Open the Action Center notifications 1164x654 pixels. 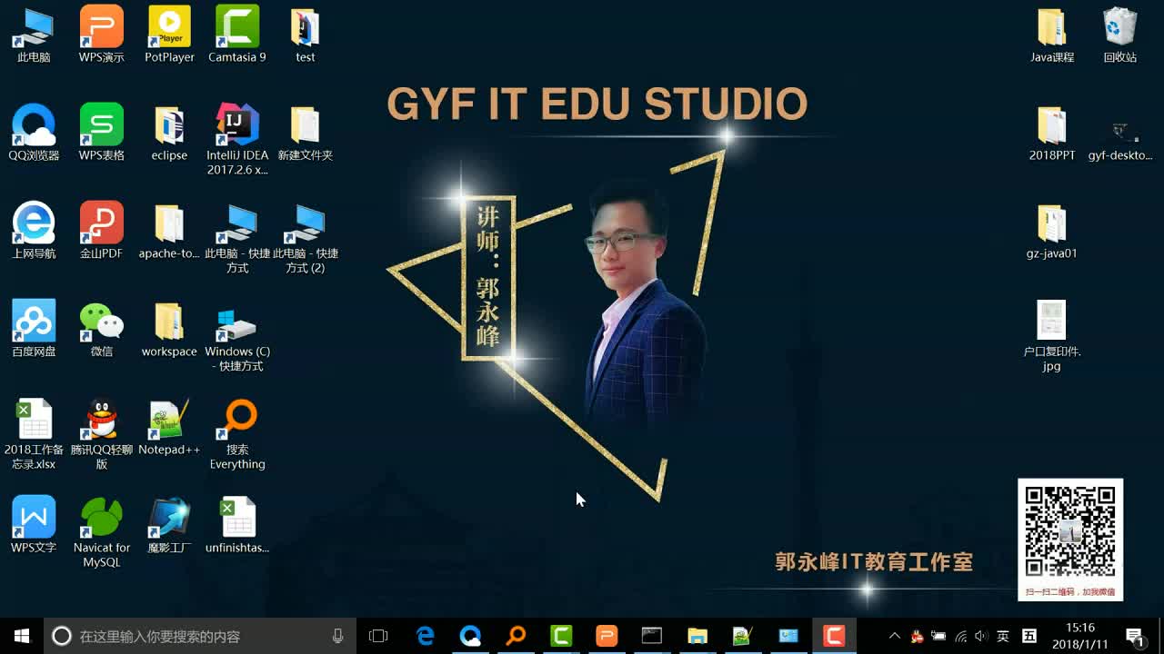(1135, 636)
